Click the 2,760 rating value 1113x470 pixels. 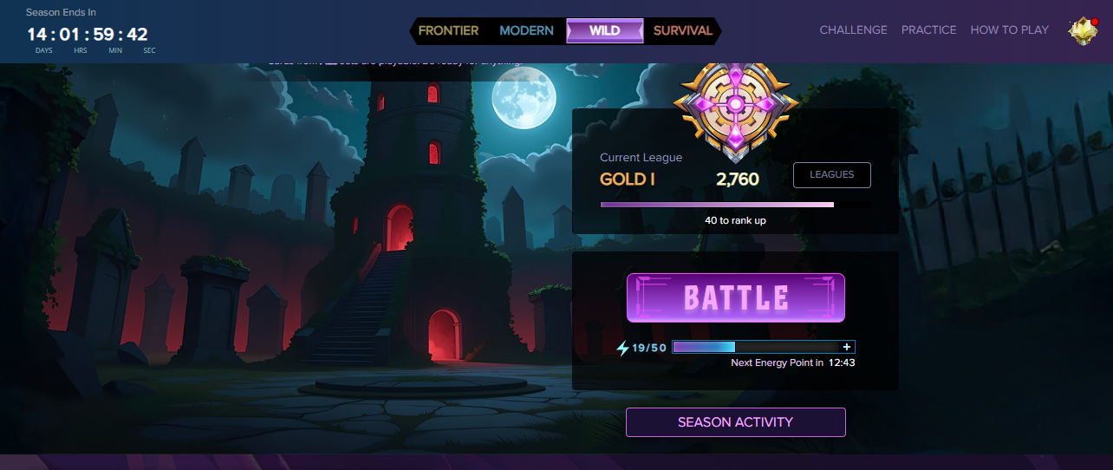pos(738,180)
